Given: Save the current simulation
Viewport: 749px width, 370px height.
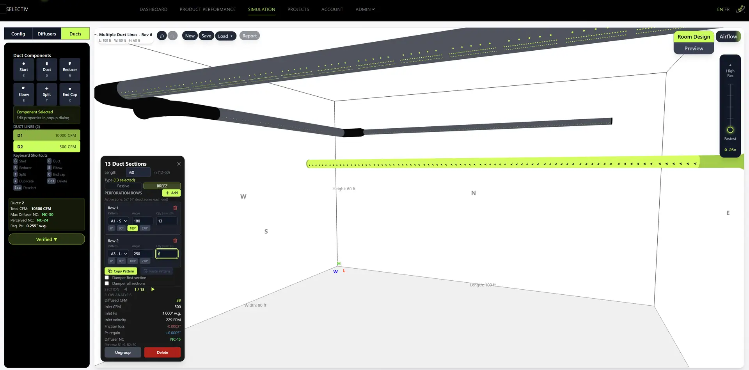Looking at the screenshot, I should [206, 36].
